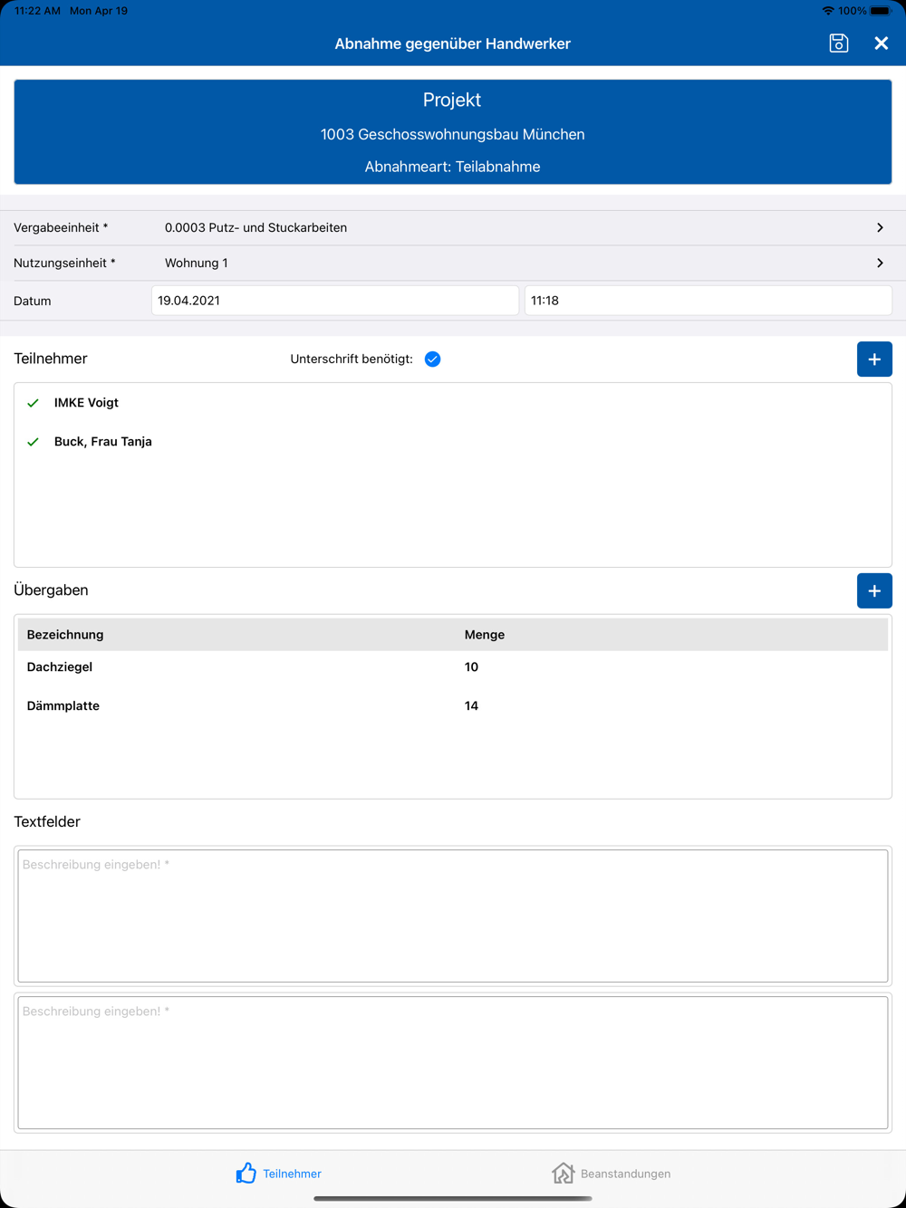This screenshot has height=1208, width=906.
Task: Open the Wohnung 1 value
Action: pyautogui.click(x=197, y=263)
